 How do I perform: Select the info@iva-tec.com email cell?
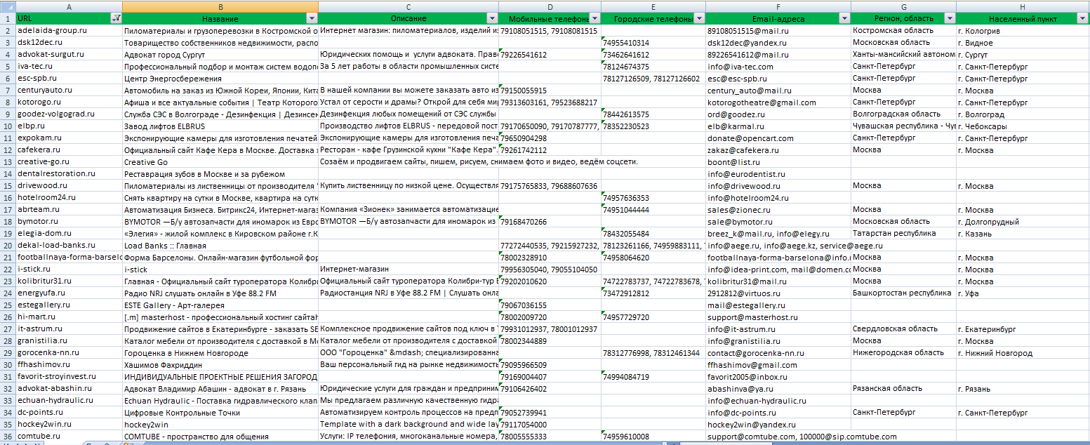(x=778, y=67)
